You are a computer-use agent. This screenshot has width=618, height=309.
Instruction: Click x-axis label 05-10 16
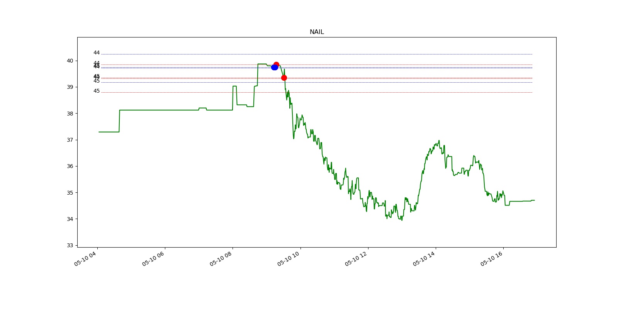tap(491, 259)
